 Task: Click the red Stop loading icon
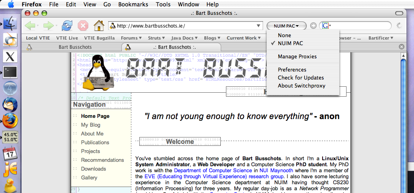(x=83, y=26)
